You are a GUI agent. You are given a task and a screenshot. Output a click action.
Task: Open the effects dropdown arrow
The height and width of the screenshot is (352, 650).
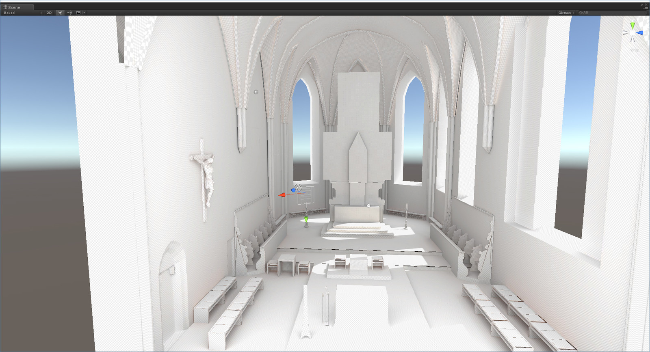point(84,13)
